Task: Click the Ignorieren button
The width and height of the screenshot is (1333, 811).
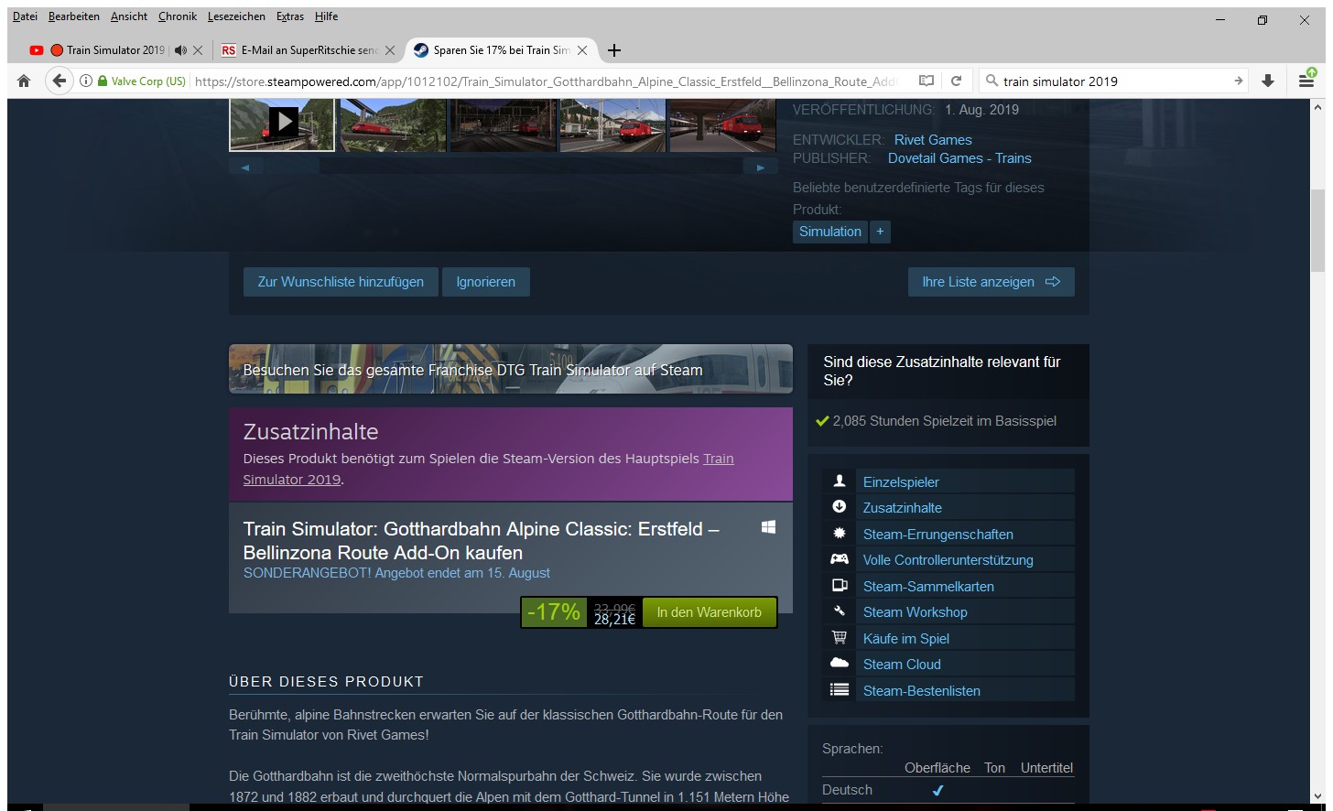Action: [x=486, y=282]
